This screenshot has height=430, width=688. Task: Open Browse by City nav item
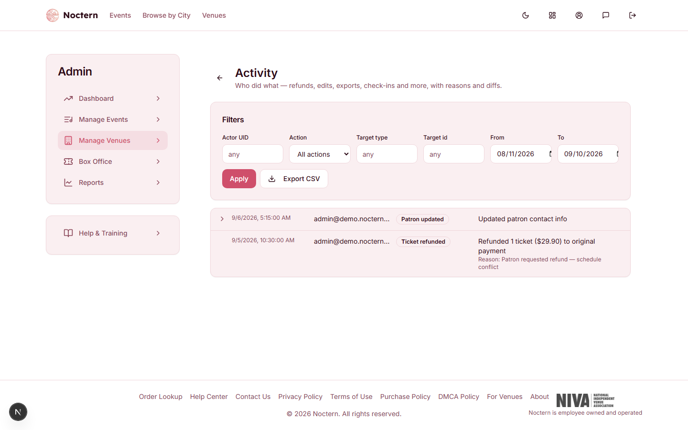pyautogui.click(x=166, y=15)
